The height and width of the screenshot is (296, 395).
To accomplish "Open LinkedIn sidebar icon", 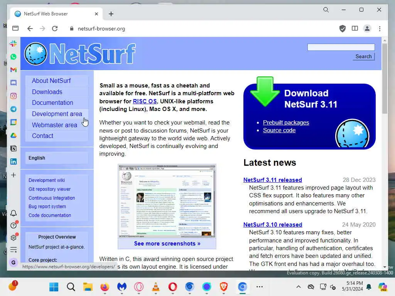I will coord(14,161).
